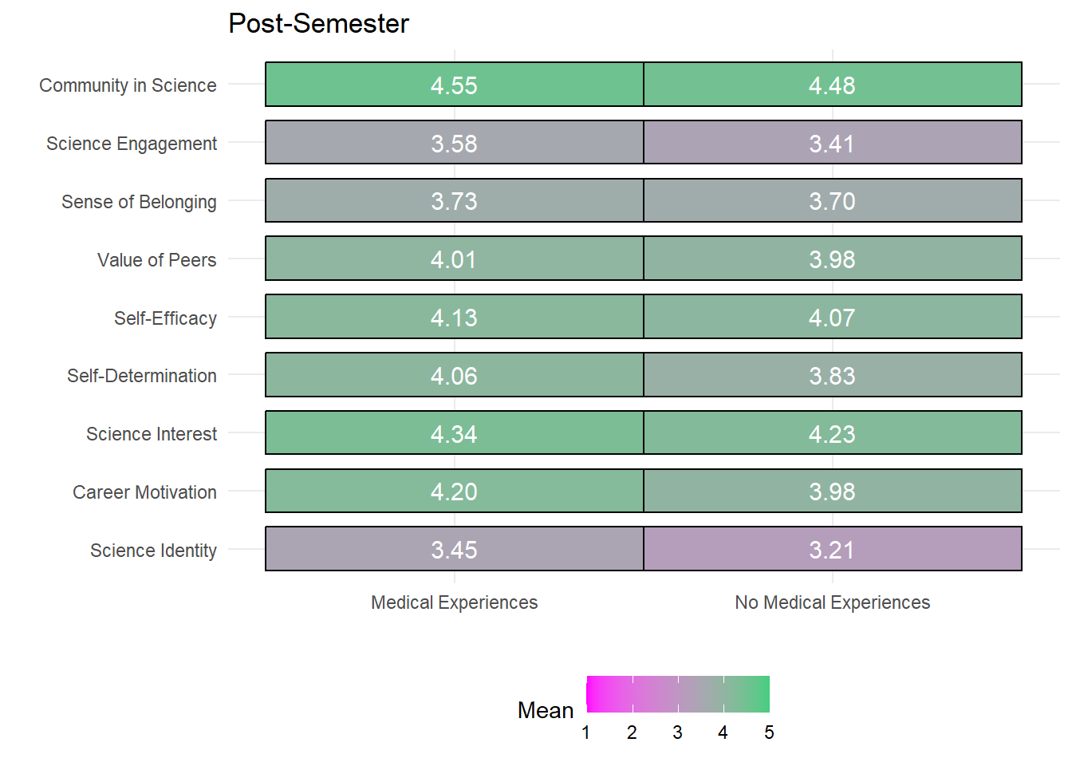Click the 3.21 Science Identity cell
Image resolution: width=1072 pixels, height=766 pixels.
833,549
